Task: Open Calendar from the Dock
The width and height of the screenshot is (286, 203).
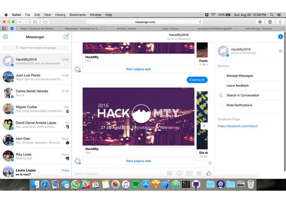Action: click(95, 185)
